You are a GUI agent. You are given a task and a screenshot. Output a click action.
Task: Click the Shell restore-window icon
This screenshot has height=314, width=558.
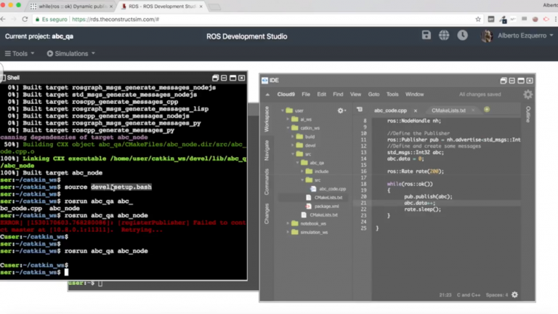(215, 78)
